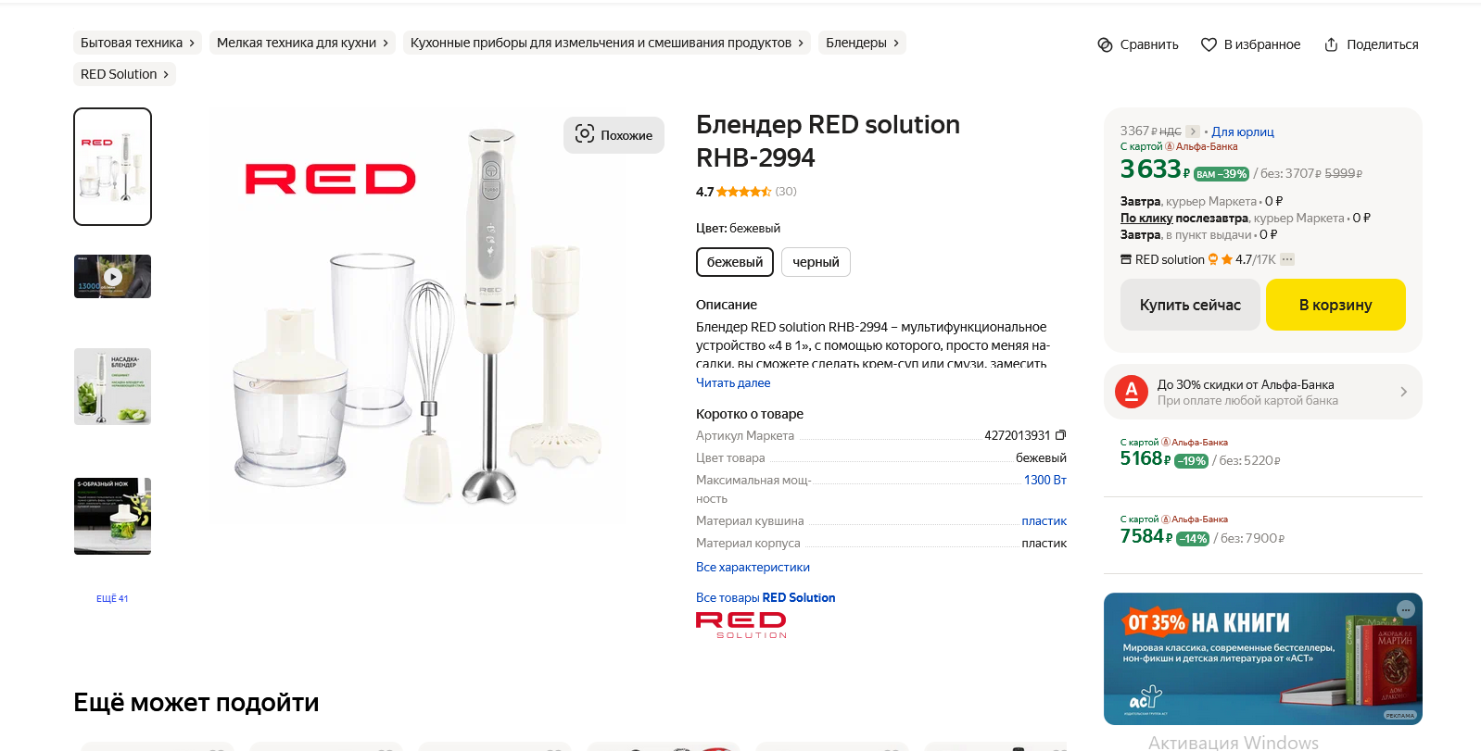Open the seller info three-dots icon
Image resolution: width=1481 pixels, height=751 pixels.
[1287, 259]
